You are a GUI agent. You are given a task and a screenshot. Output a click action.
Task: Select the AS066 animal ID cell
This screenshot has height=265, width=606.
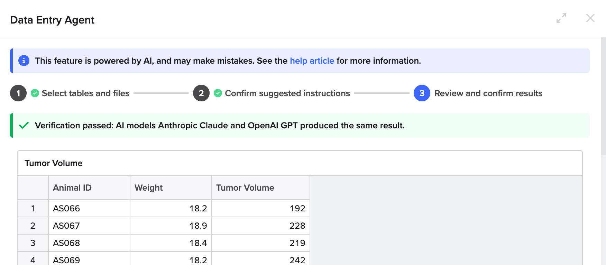[x=89, y=208]
